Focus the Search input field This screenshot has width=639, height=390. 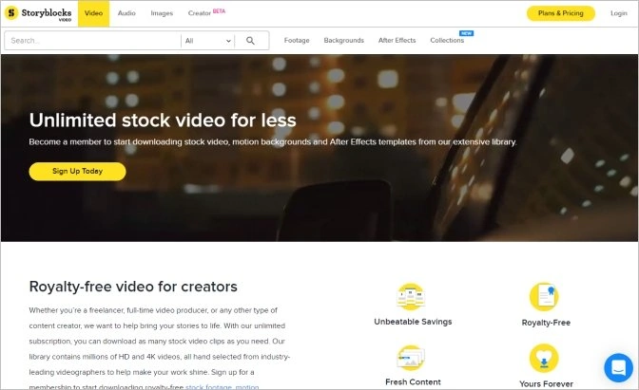click(x=92, y=41)
